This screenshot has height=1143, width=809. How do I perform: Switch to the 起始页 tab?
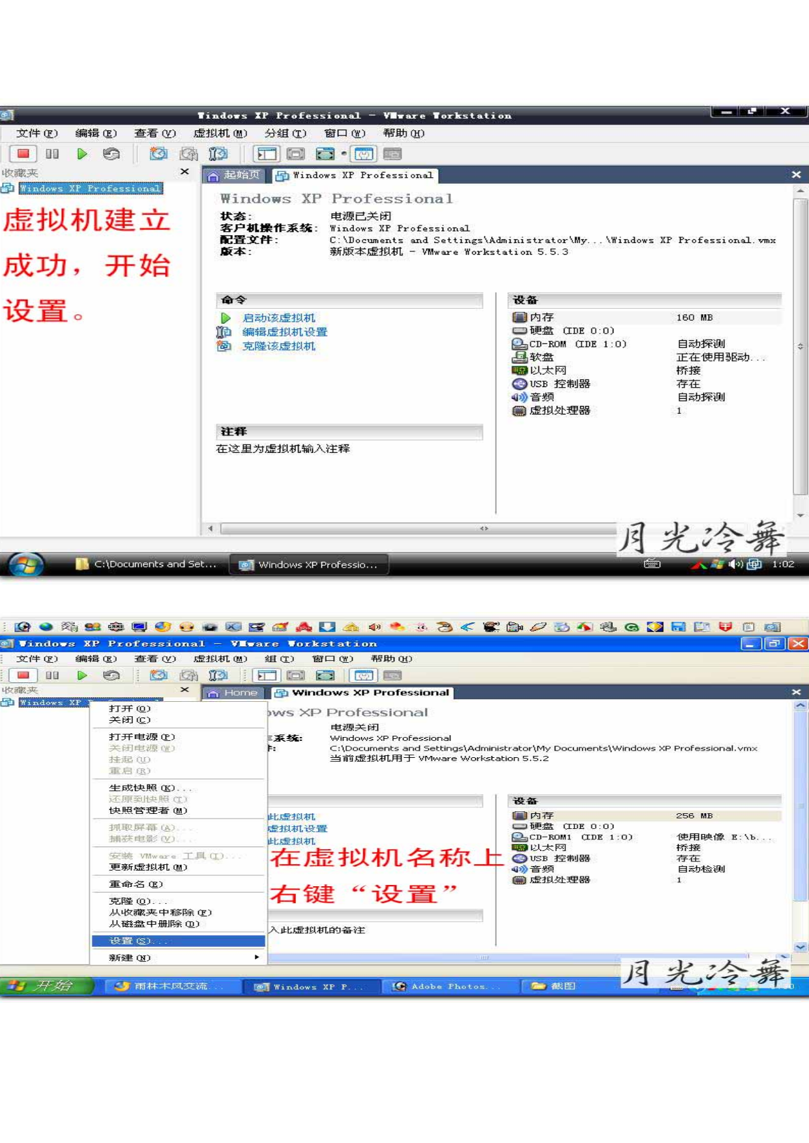(x=234, y=175)
